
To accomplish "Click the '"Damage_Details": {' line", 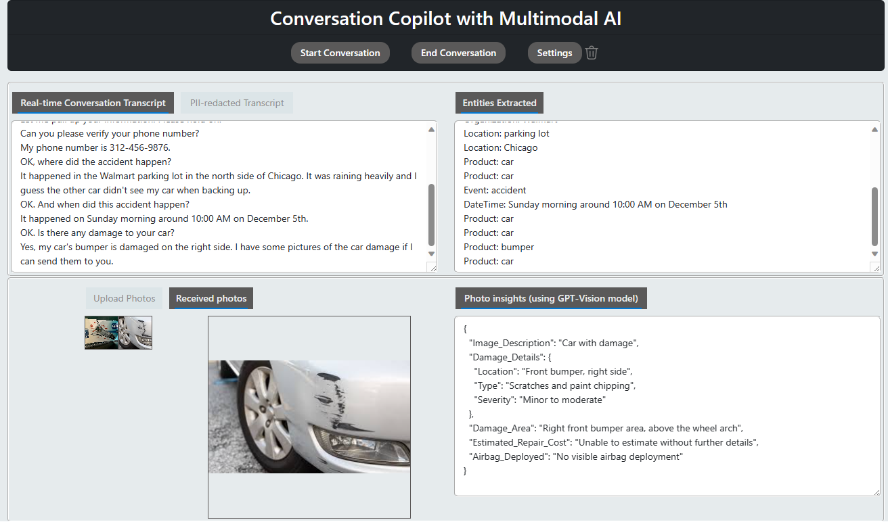I will point(510,357).
